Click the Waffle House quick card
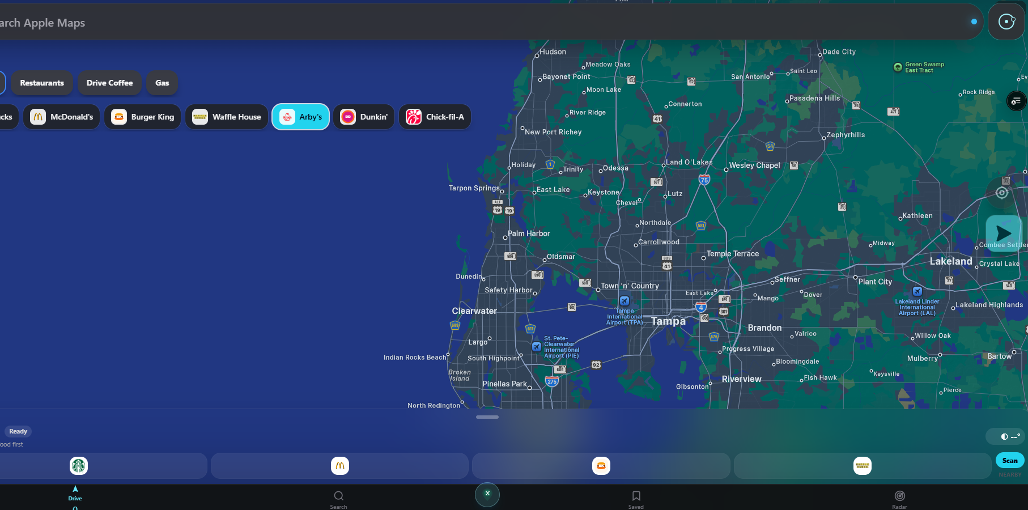1028x510 pixels. click(863, 466)
